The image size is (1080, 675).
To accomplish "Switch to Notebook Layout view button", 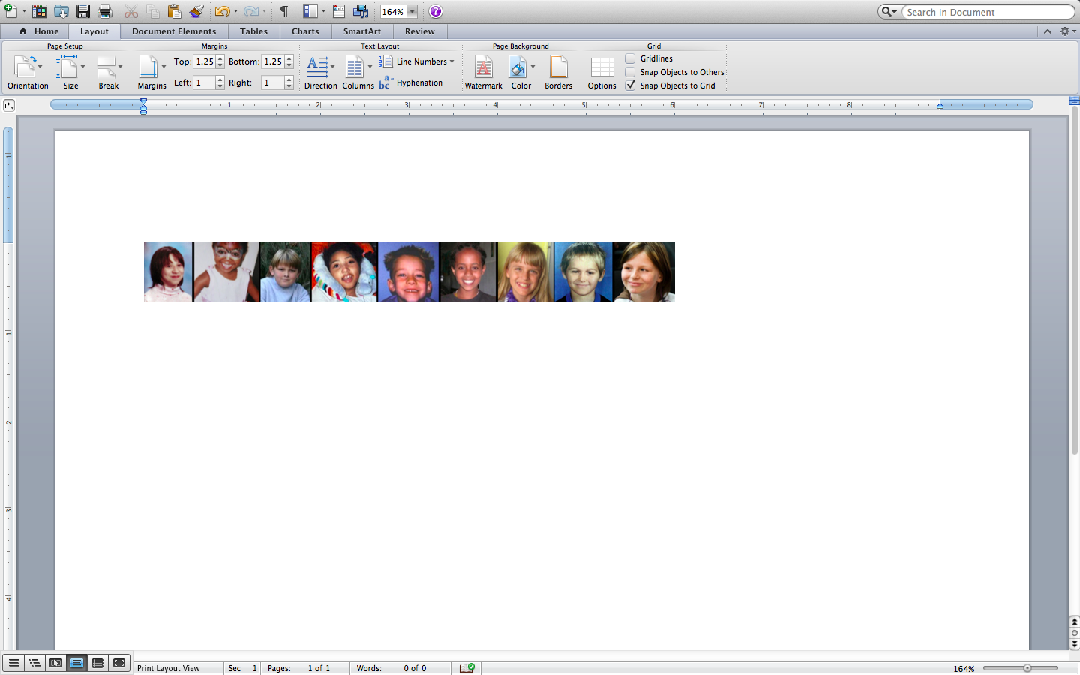I will point(97,663).
